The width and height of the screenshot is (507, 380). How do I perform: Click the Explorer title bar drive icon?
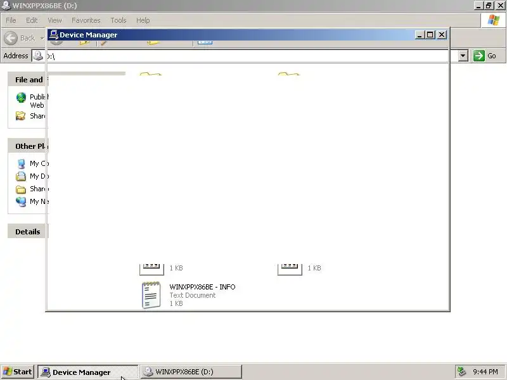(6, 5)
